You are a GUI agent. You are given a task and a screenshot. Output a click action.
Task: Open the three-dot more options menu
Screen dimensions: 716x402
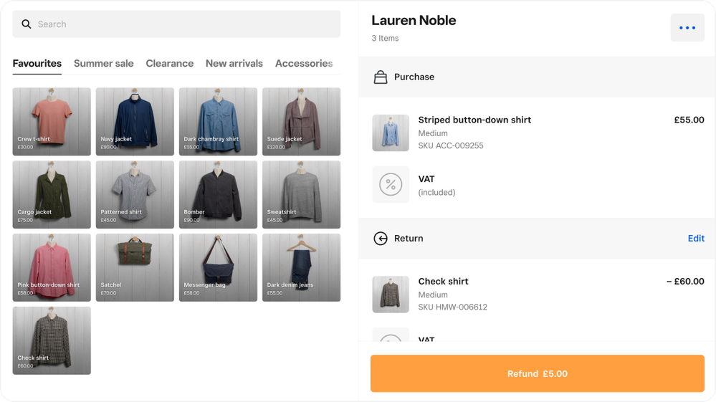687,28
